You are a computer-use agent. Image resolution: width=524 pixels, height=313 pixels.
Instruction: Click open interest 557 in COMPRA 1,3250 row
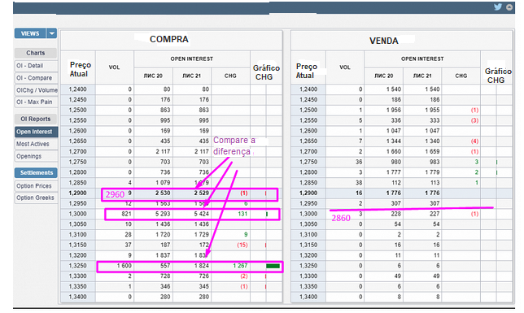165,266
